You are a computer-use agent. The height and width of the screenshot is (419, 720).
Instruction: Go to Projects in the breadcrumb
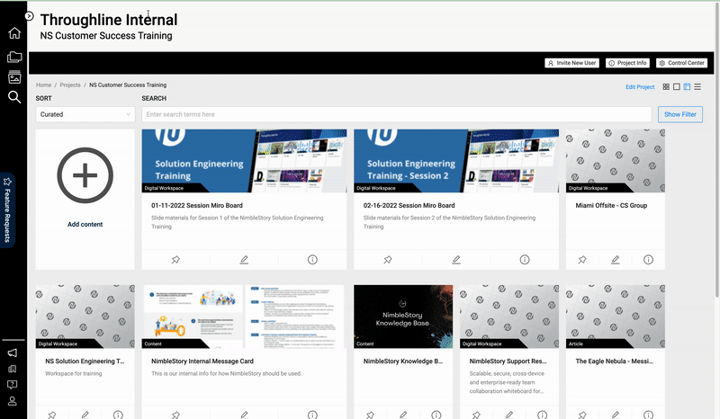pos(70,85)
